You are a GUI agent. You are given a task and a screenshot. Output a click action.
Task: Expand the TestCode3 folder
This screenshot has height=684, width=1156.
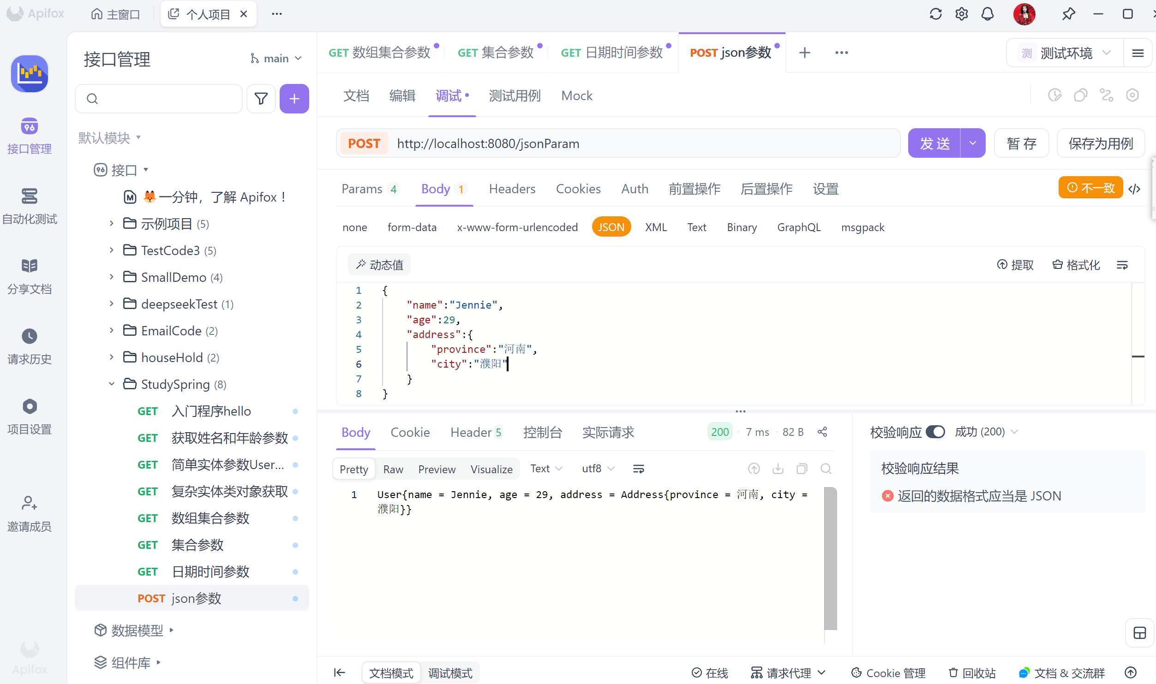point(112,250)
